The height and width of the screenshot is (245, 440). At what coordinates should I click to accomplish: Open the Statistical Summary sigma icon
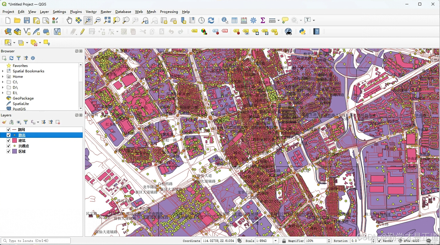263,21
